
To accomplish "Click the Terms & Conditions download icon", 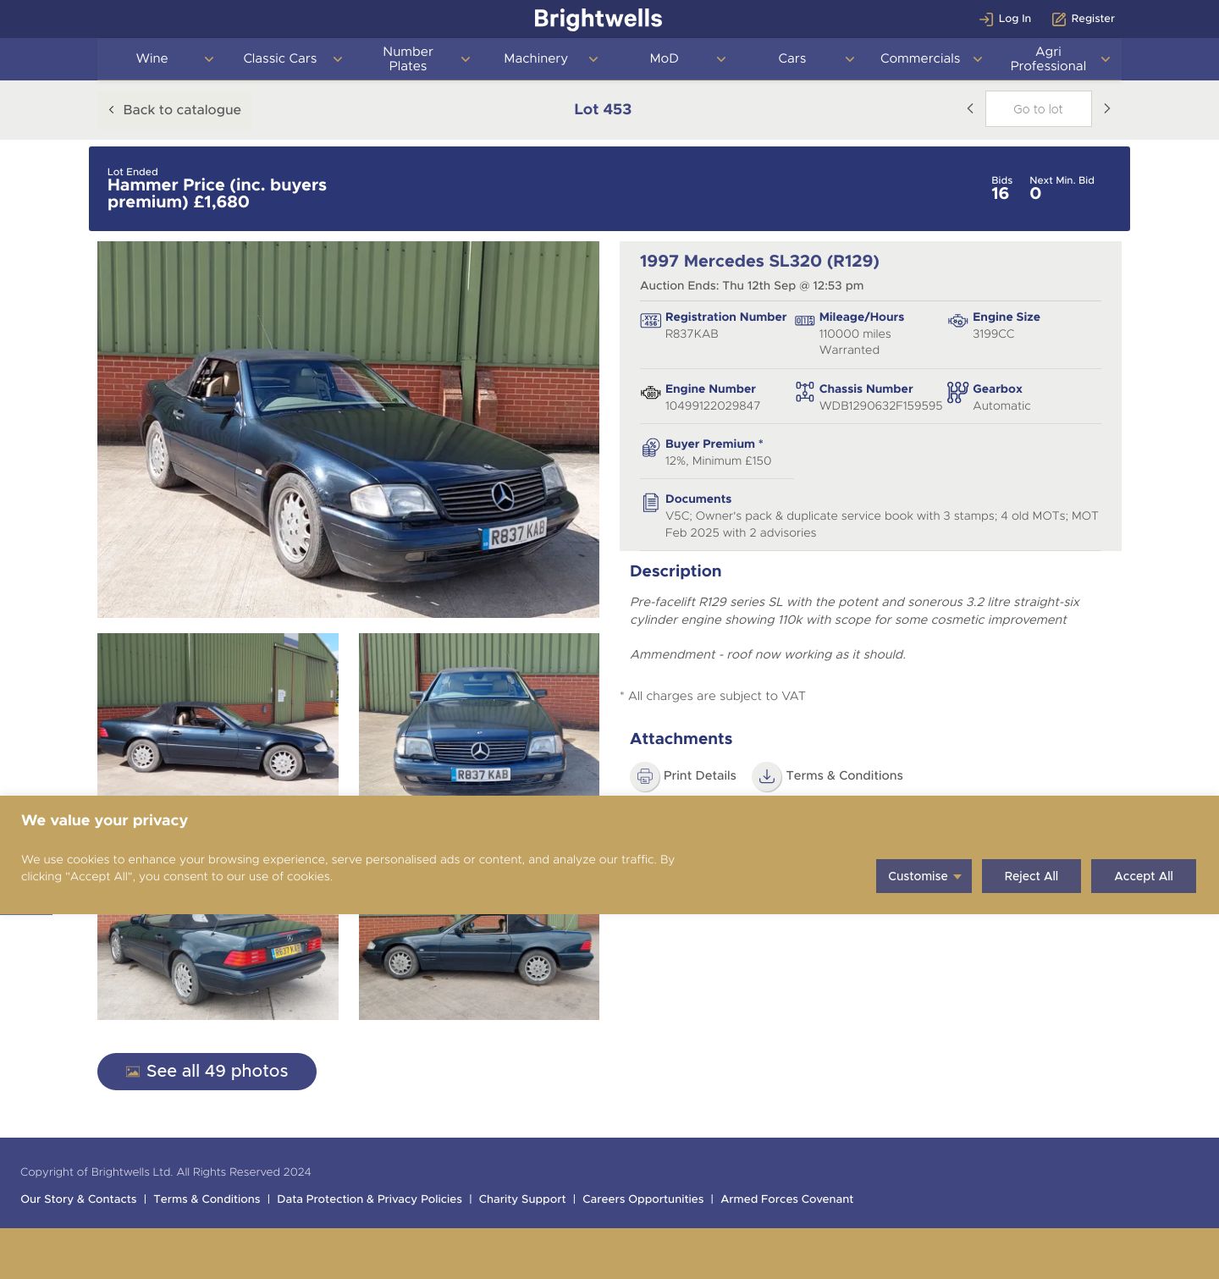I will pyautogui.click(x=767, y=776).
